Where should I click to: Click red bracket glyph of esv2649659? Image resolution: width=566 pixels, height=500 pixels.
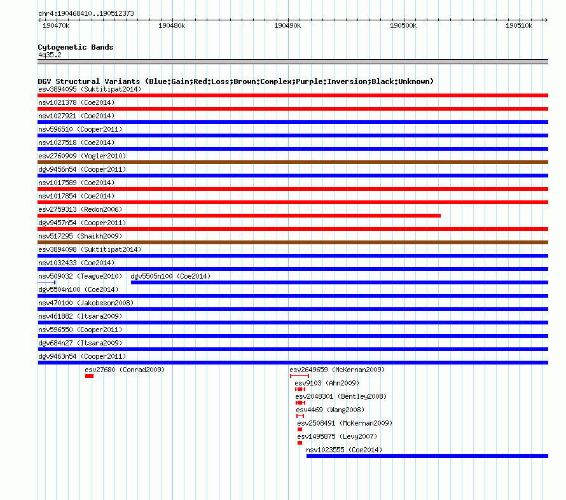(x=300, y=376)
